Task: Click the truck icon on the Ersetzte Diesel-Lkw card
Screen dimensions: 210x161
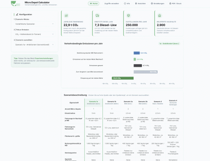Action: pos(97,16)
